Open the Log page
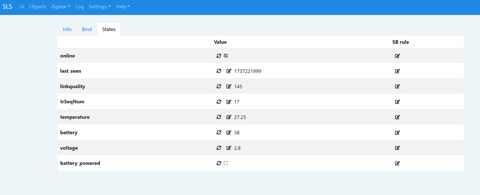 tap(79, 7)
